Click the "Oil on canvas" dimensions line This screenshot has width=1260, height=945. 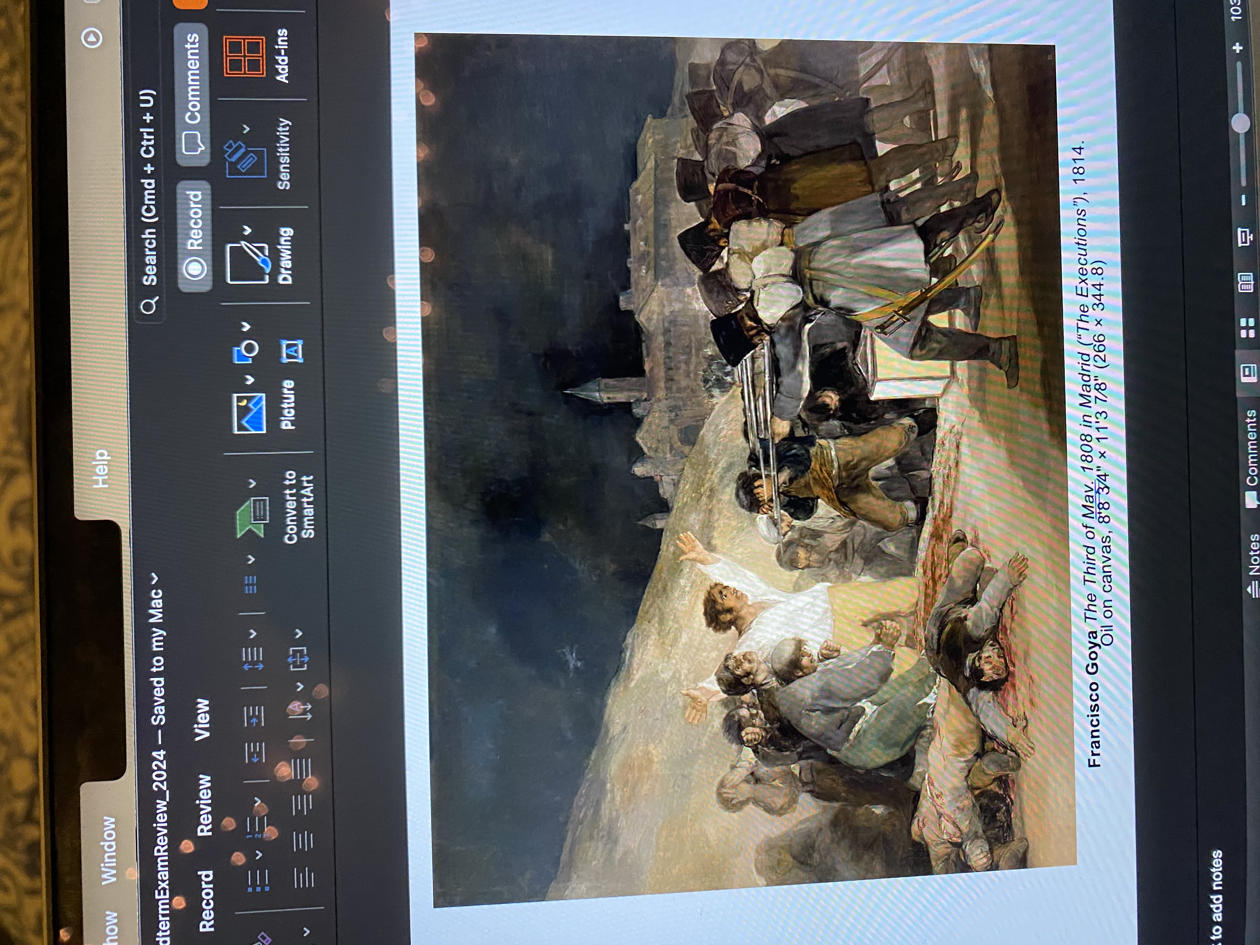click(1104, 454)
